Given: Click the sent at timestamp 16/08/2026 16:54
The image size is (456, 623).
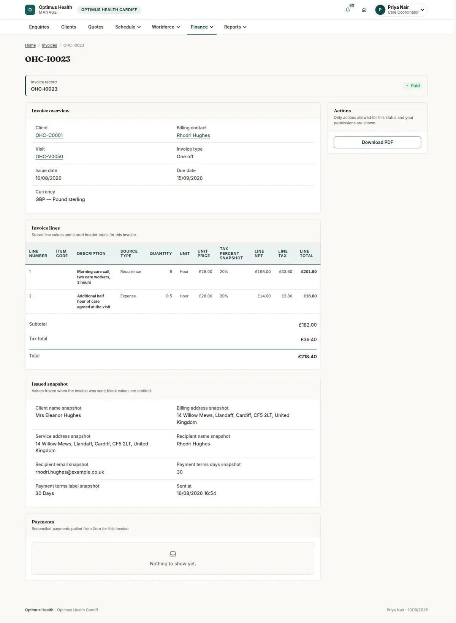Looking at the screenshot, I should tap(196, 493).
